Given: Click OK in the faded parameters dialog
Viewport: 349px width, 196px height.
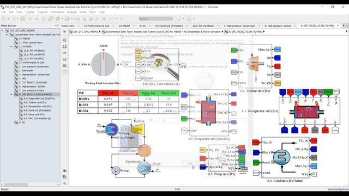Looking at the screenshot, I should (x=190, y=163).
